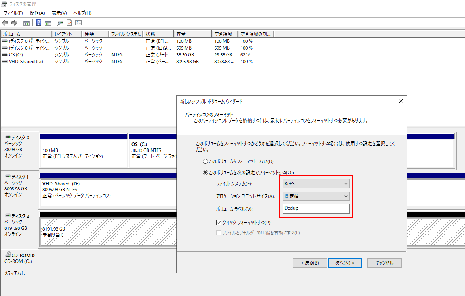The height and width of the screenshot is (296, 465).
Task: Click the checkmark document toolbar icon
Action: pyautogui.click(x=69, y=23)
